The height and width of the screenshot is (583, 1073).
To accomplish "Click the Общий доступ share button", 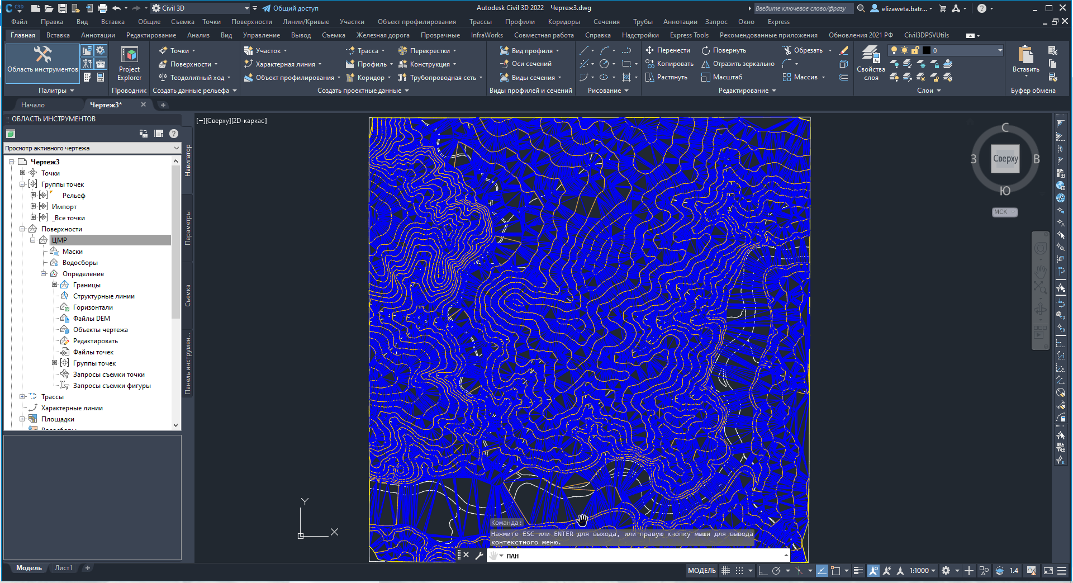I will [291, 8].
